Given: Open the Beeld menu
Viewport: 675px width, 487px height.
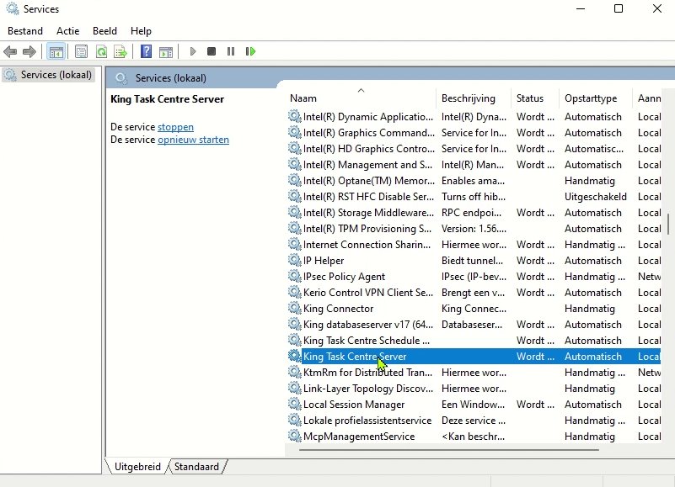Looking at the screenshot, I should coord(104,31).
